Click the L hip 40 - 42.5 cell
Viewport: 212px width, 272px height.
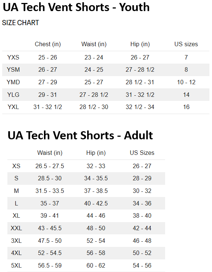coord(96,204)
